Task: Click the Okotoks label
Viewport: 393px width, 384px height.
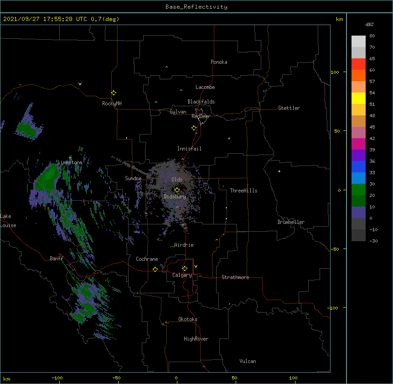Action: coord(188,319)
